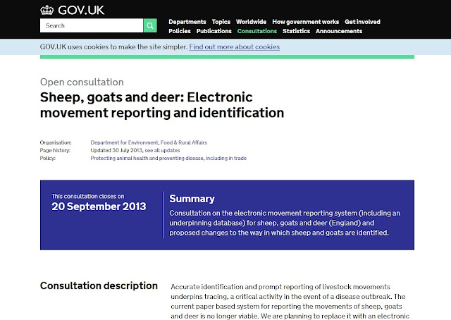Click the summary paragraph about electronic movement reporting

point(285,223)
